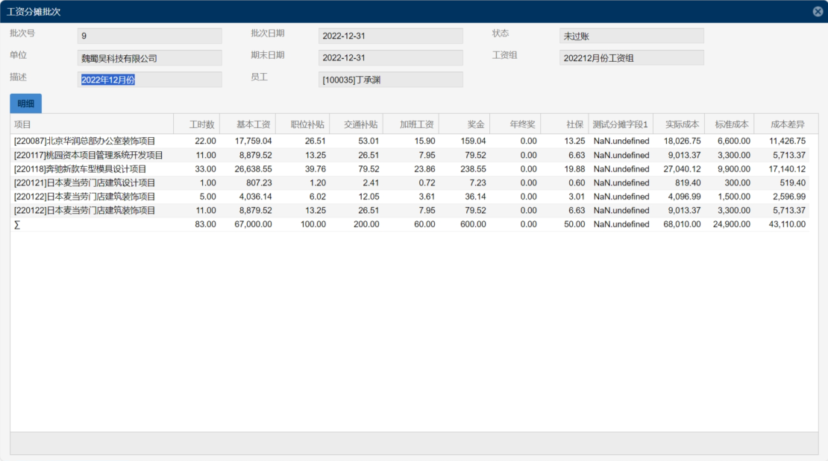This screenshot has width=828, height=461.
Task: Click the 描述 field with 2022年12月份
Action: (149, 80)
